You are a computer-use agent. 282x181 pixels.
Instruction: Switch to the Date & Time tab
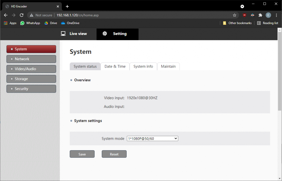pos(115,66)
